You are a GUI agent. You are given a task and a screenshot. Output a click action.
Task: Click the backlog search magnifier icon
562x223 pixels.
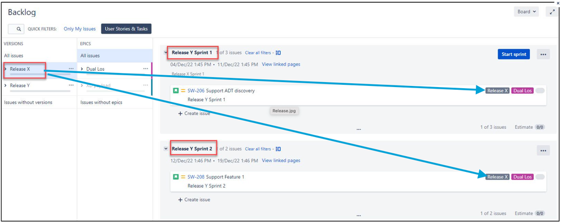[19, 29]
